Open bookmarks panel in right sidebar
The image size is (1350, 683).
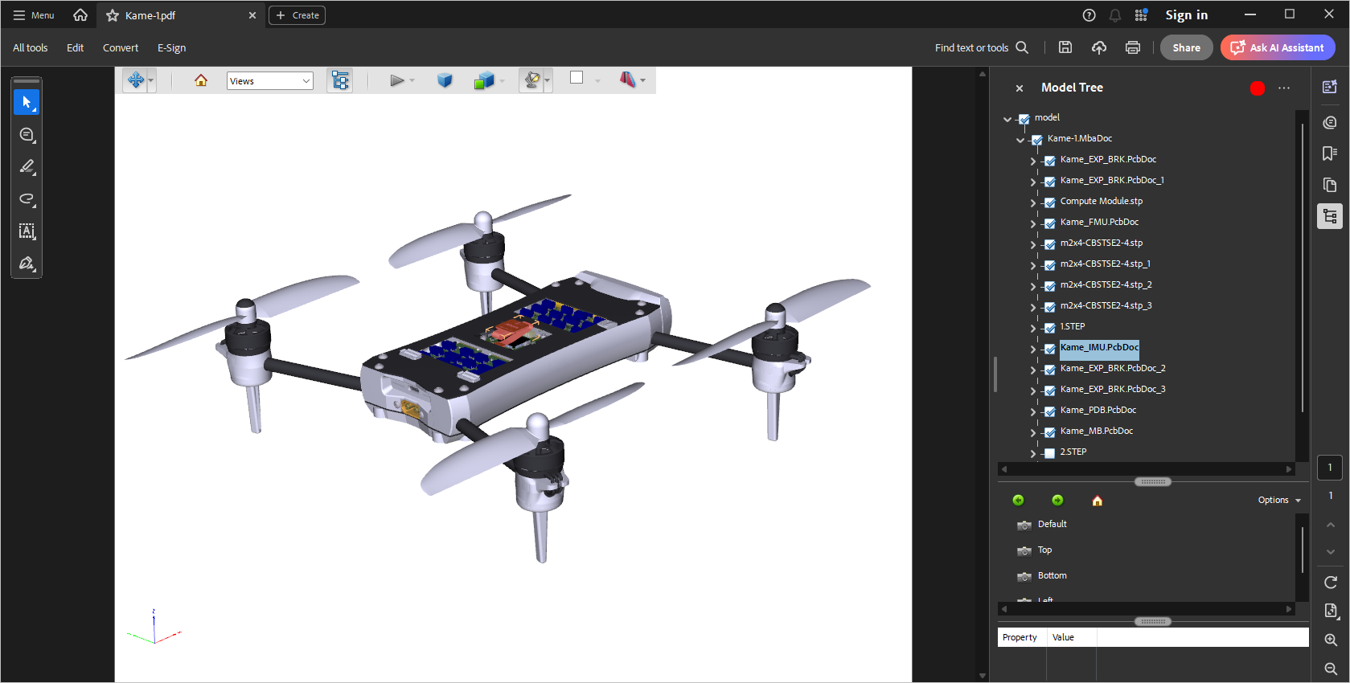click(x=1330, y=153)
